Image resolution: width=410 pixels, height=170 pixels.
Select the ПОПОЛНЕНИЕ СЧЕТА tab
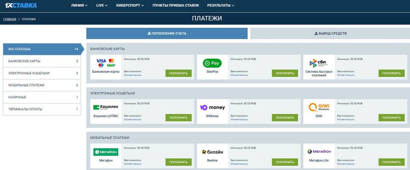click(167, 33)
